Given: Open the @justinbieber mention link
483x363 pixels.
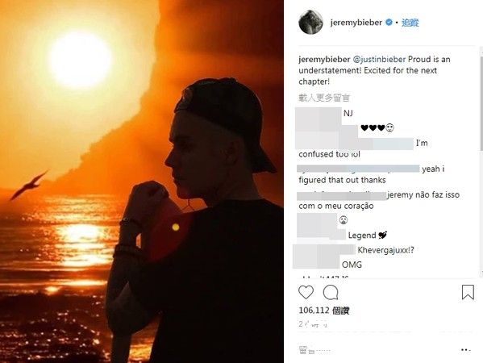Looking at the screenshot, I should coord(379,59).
